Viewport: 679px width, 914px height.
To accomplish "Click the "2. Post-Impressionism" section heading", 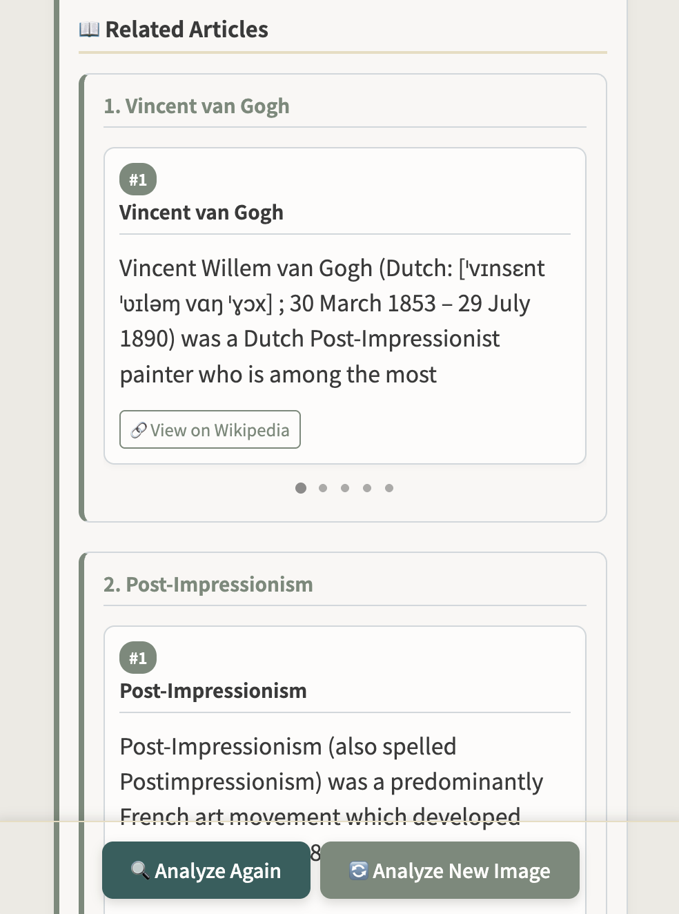I will (208, 585).
